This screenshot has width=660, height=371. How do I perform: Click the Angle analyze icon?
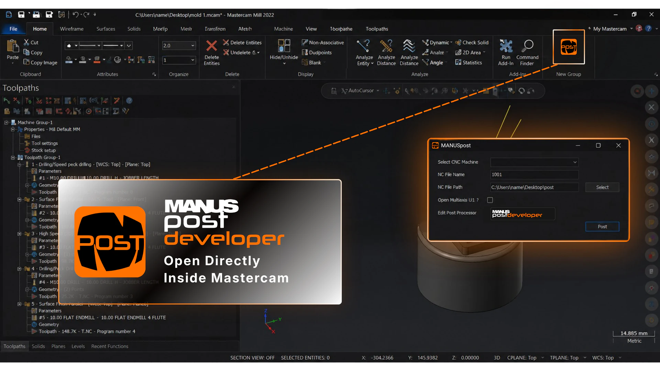click(x=425, y=62)
